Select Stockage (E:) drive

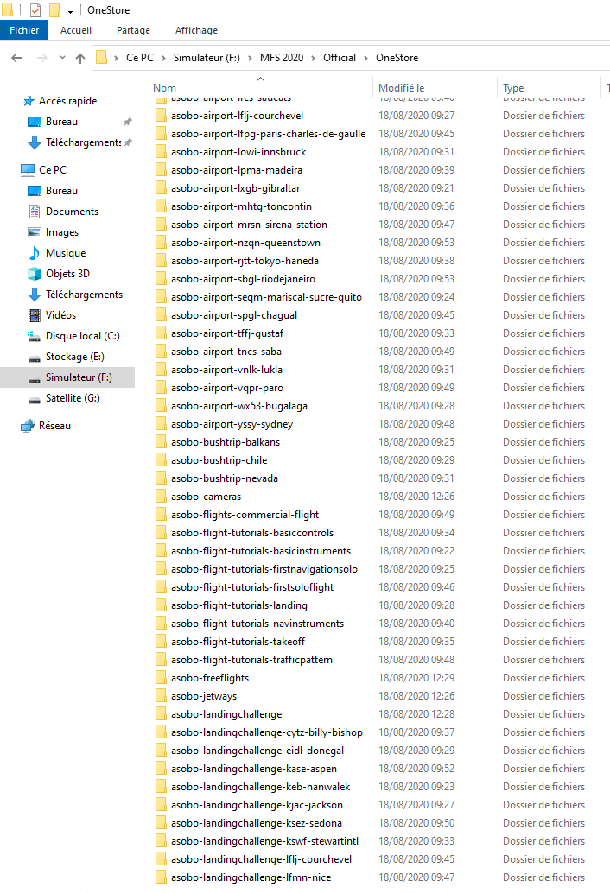(x=74, y=357)
